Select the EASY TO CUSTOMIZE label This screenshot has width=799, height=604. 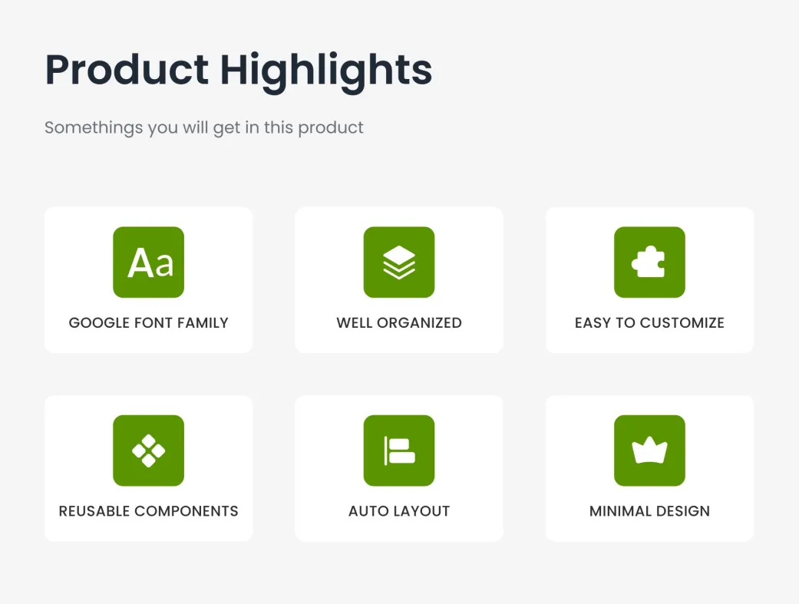[x=649, y=323]
